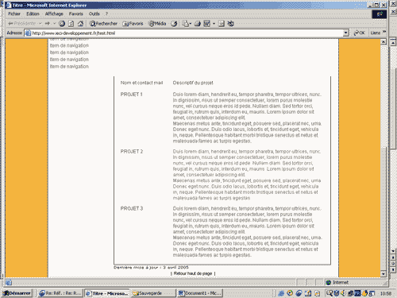Click the Discuss toolbar icon

(x=222, y=24)
